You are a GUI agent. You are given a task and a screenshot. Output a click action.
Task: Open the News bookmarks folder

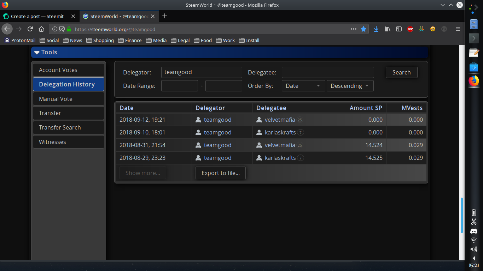pyautogui.click(x=72, y=40)
